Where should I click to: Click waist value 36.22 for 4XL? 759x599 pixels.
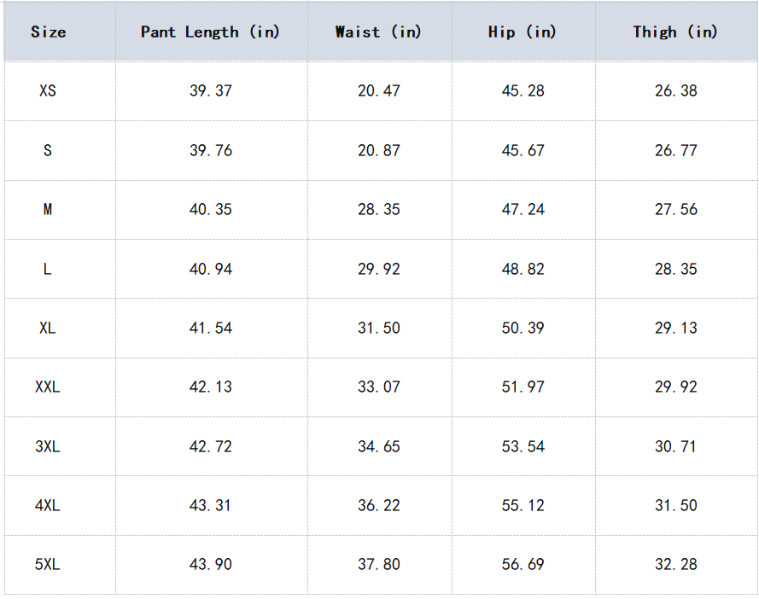379,505
